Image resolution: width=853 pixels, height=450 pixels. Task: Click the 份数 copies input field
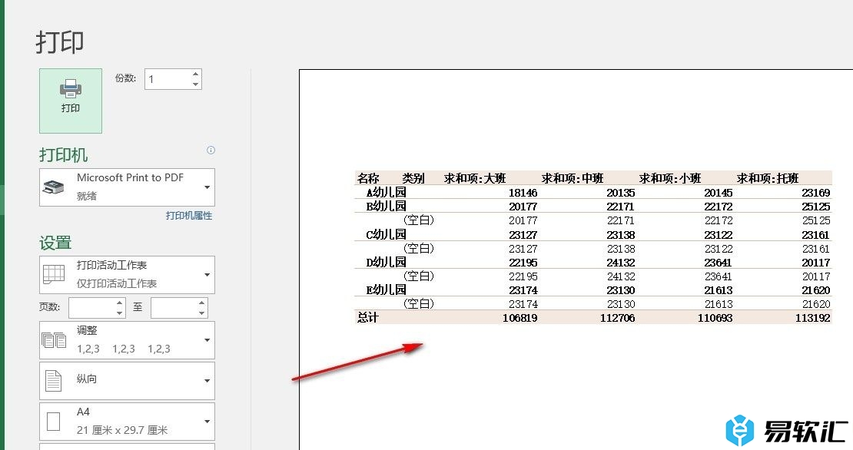(168, 79)
